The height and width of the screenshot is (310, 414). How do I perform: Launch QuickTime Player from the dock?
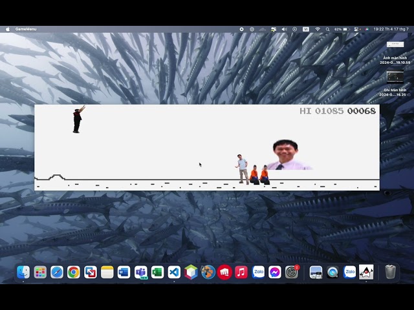click(332, 273)
